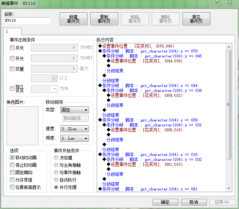Open the first 开关 selector field
This screenshot has width=239, height=209.
(54, 48)
